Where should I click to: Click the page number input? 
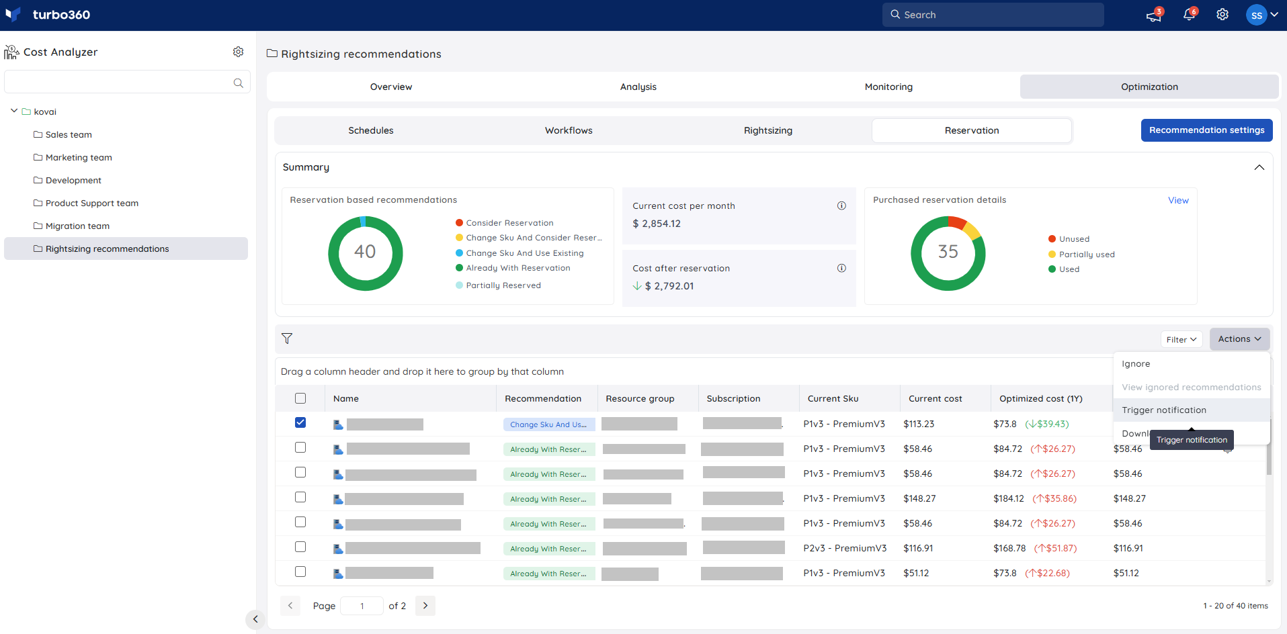(362, 606)
